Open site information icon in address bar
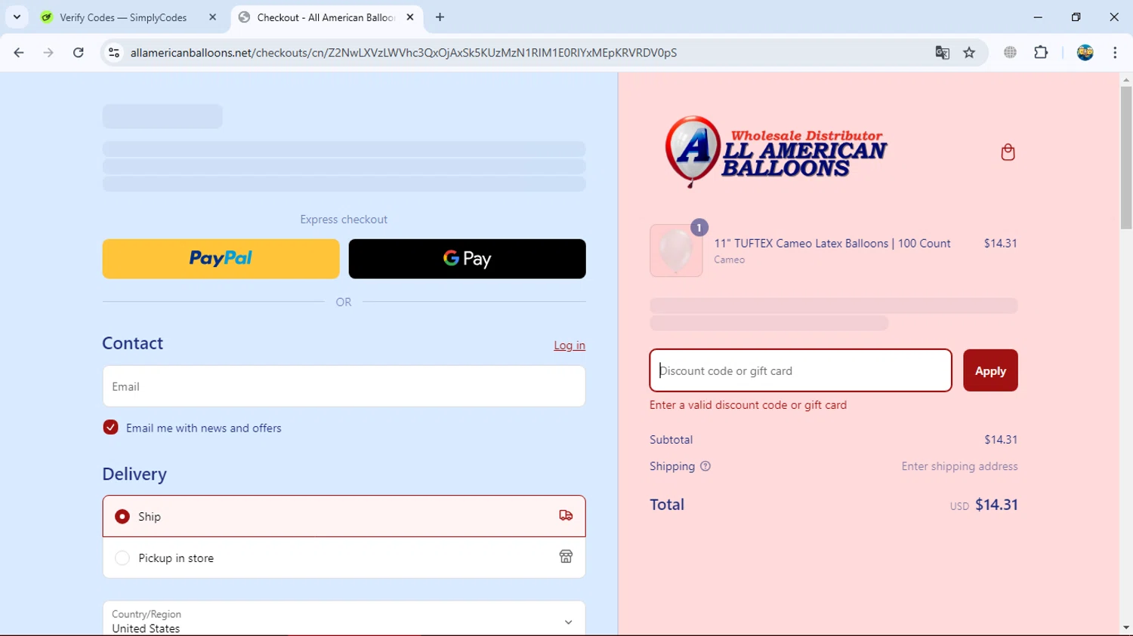The image size is (1133, 636). click(114, 53)
